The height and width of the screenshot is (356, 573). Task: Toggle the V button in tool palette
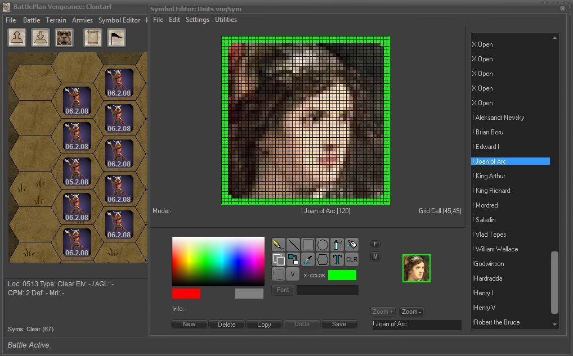[x=293, y=274]
